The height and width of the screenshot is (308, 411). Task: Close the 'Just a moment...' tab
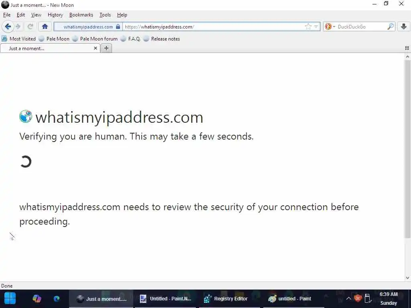(x=96, y=48)
